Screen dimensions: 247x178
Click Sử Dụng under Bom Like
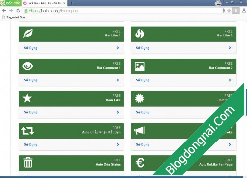[x=31, y=112]
